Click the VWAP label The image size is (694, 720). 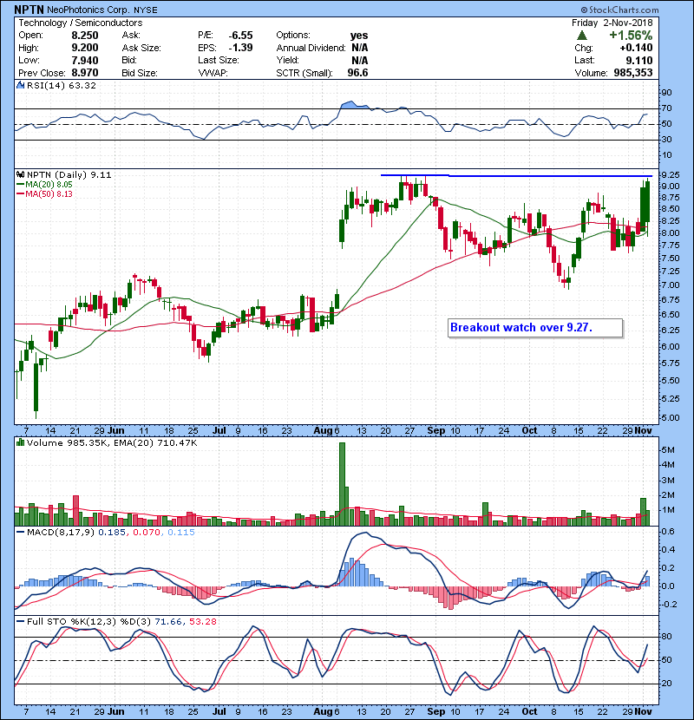coord(213,73)
